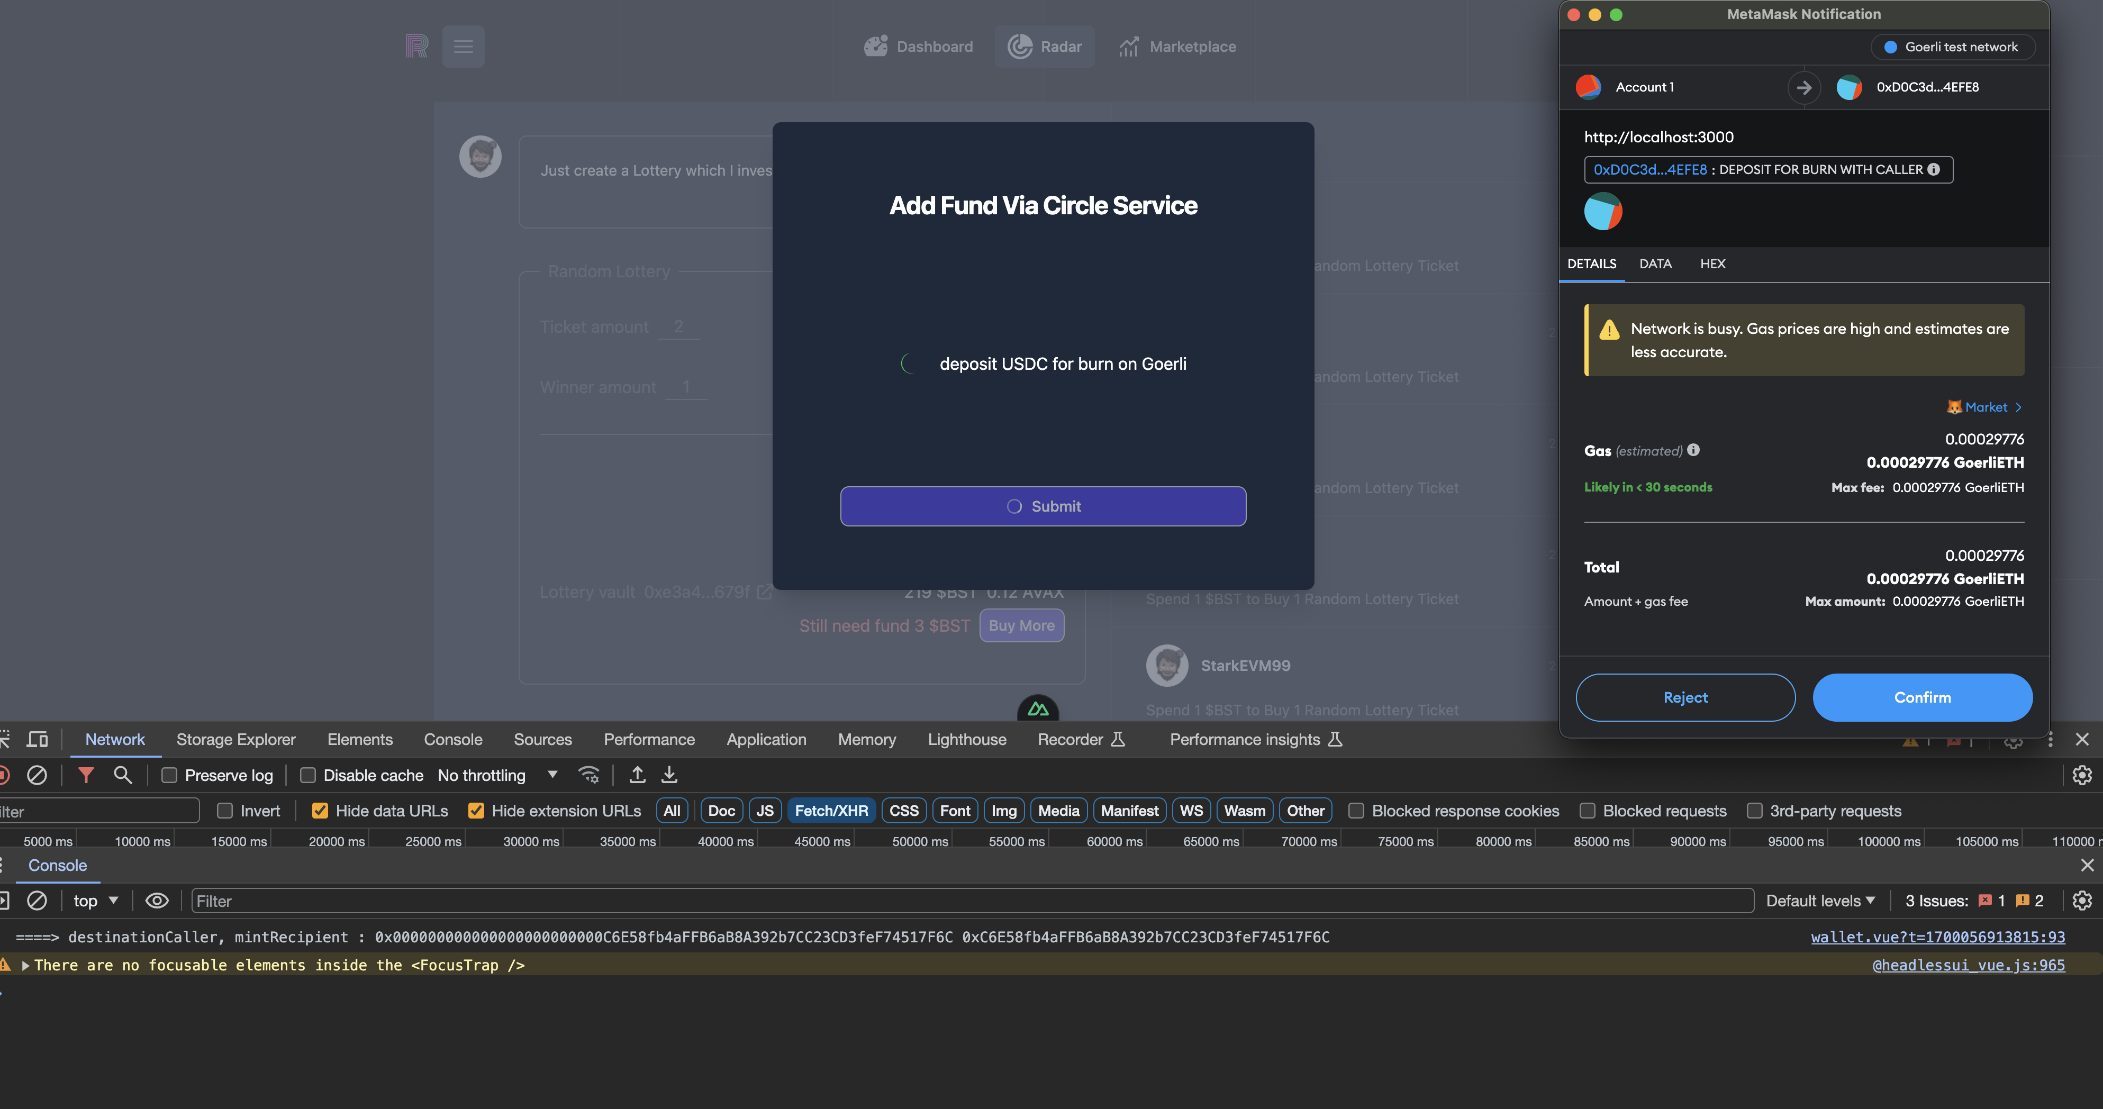Click the network filter funnel icon

(86, 775)
